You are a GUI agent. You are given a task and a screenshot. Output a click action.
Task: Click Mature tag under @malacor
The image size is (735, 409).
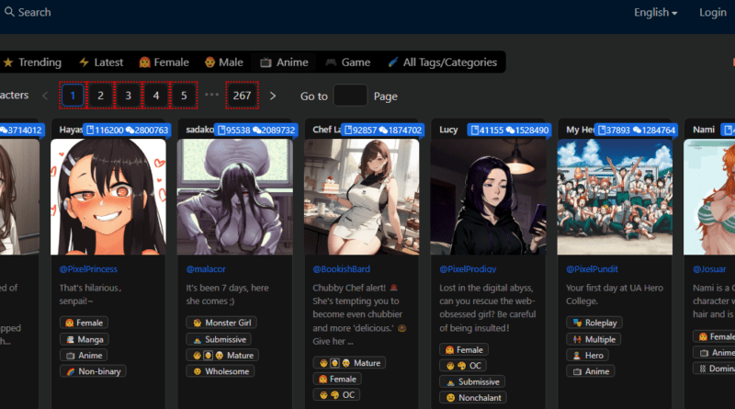point(222,356)
